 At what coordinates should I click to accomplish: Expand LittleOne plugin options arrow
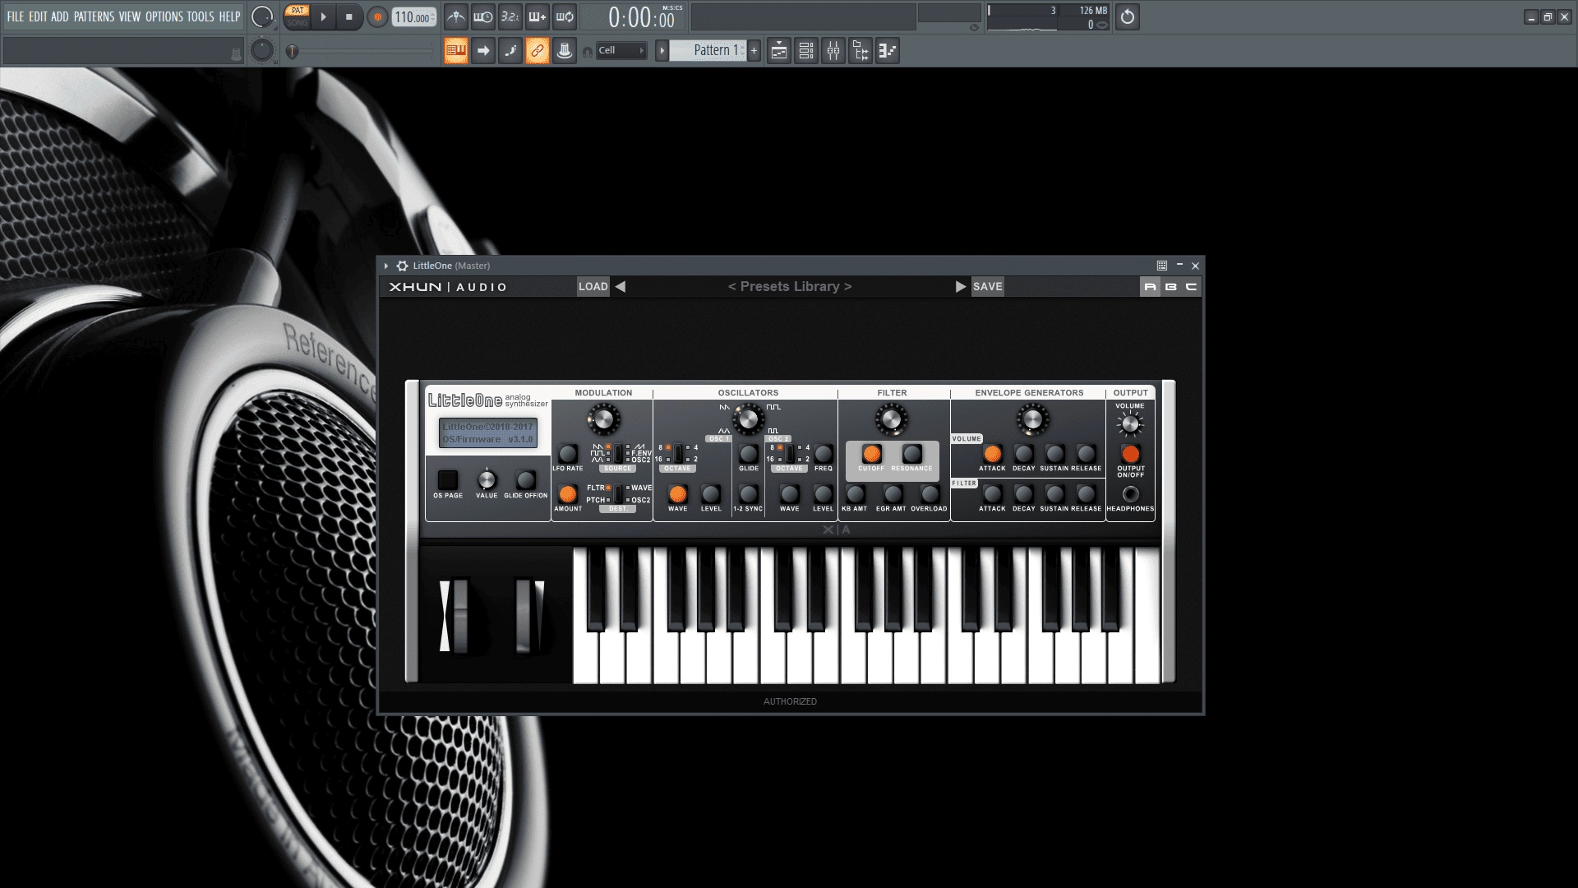click(x=385, y=266)
